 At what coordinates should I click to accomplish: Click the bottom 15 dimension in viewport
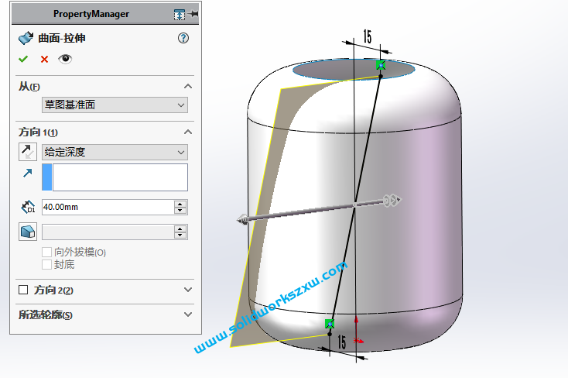341,342
